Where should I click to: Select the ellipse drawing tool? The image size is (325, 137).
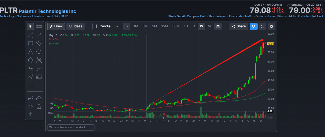39,52
